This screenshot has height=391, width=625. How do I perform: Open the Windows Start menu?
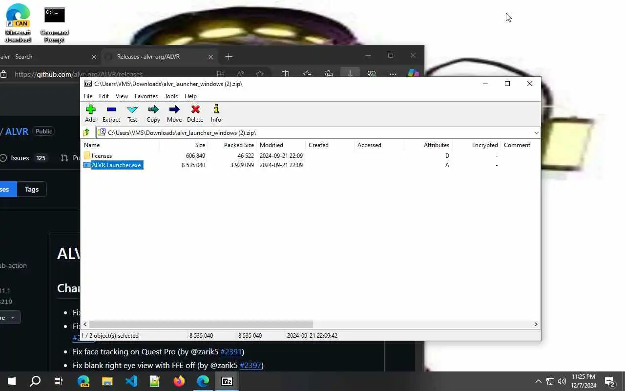(x=12, y=381)
